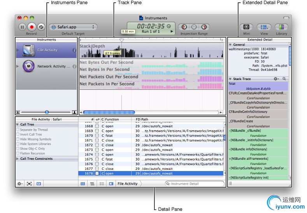Clear inspection range with middle clock icon
Screen dimensions: 307x213
point(194,27)
